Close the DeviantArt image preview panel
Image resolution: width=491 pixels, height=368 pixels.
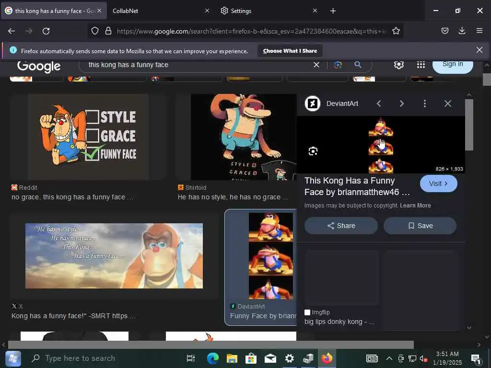448,103
